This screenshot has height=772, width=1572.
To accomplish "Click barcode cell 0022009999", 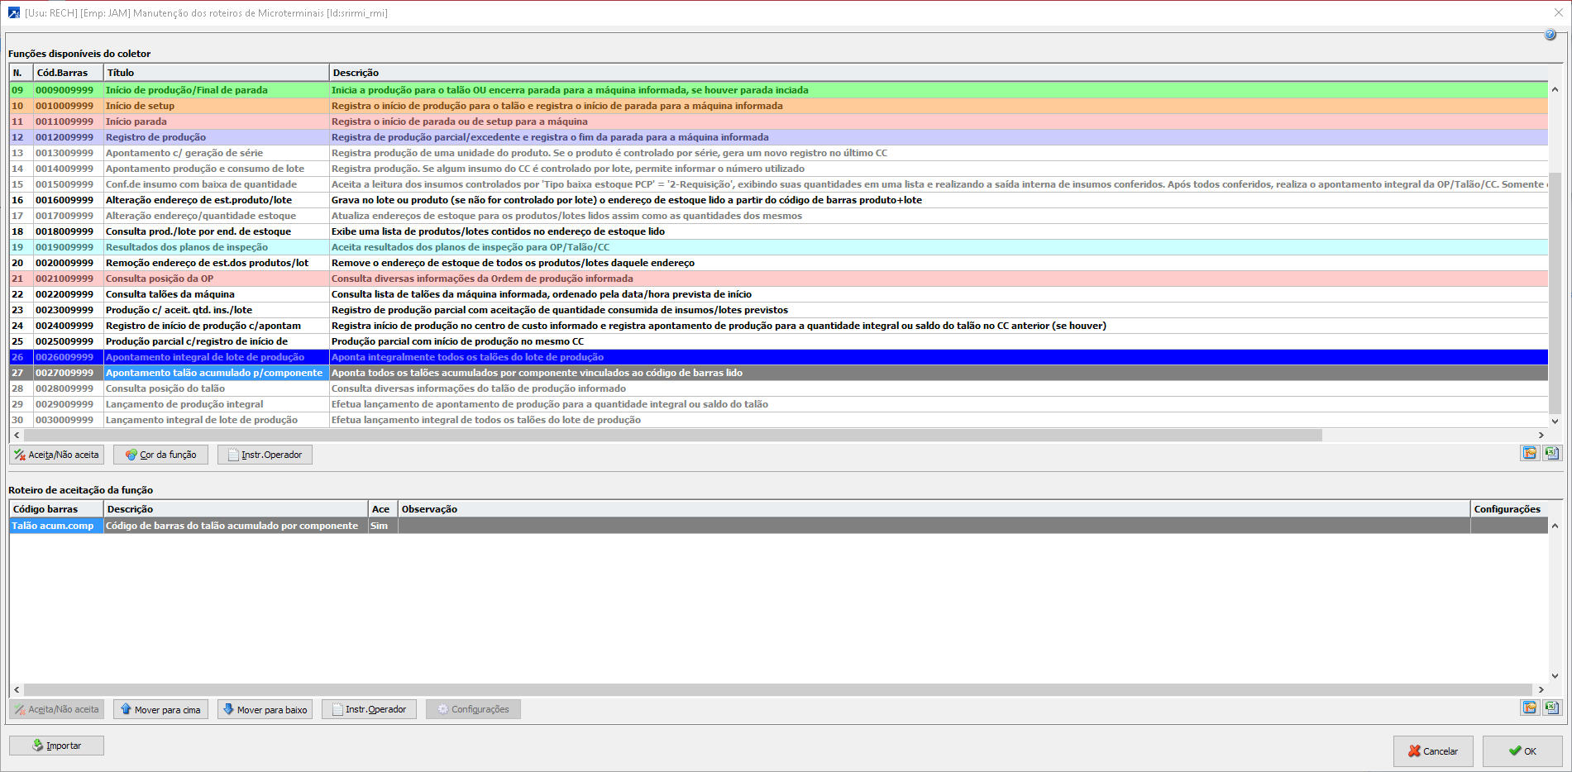I will tap(68, 294).
